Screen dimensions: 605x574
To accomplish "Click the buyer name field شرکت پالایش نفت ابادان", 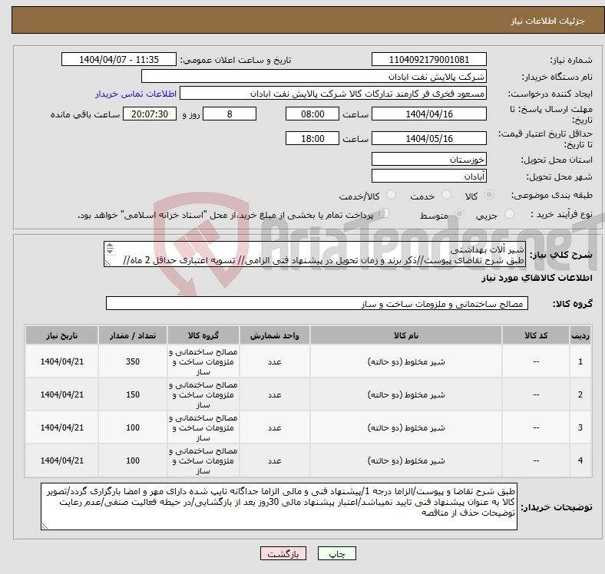I will [314, 77].
